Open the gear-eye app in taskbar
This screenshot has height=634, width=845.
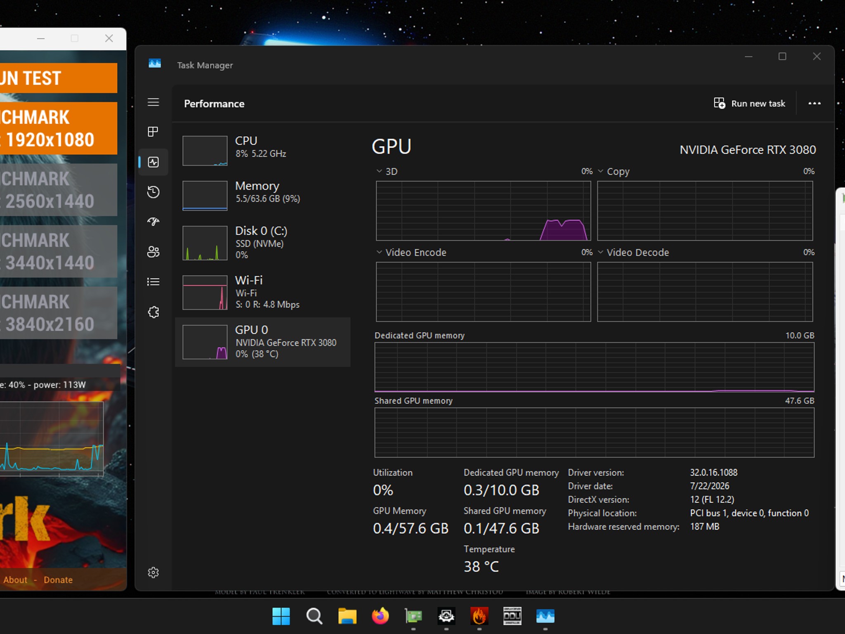coord(446,616)
